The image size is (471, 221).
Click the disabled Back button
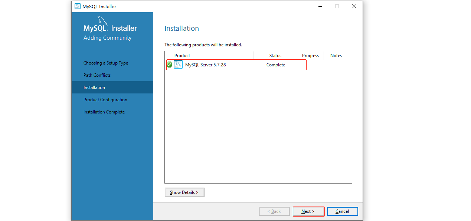274,211
